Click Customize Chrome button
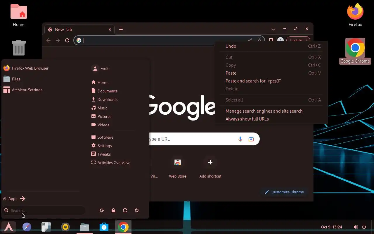 tap(284, 192)
